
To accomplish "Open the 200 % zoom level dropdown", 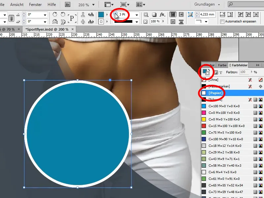I will [93, 5].
